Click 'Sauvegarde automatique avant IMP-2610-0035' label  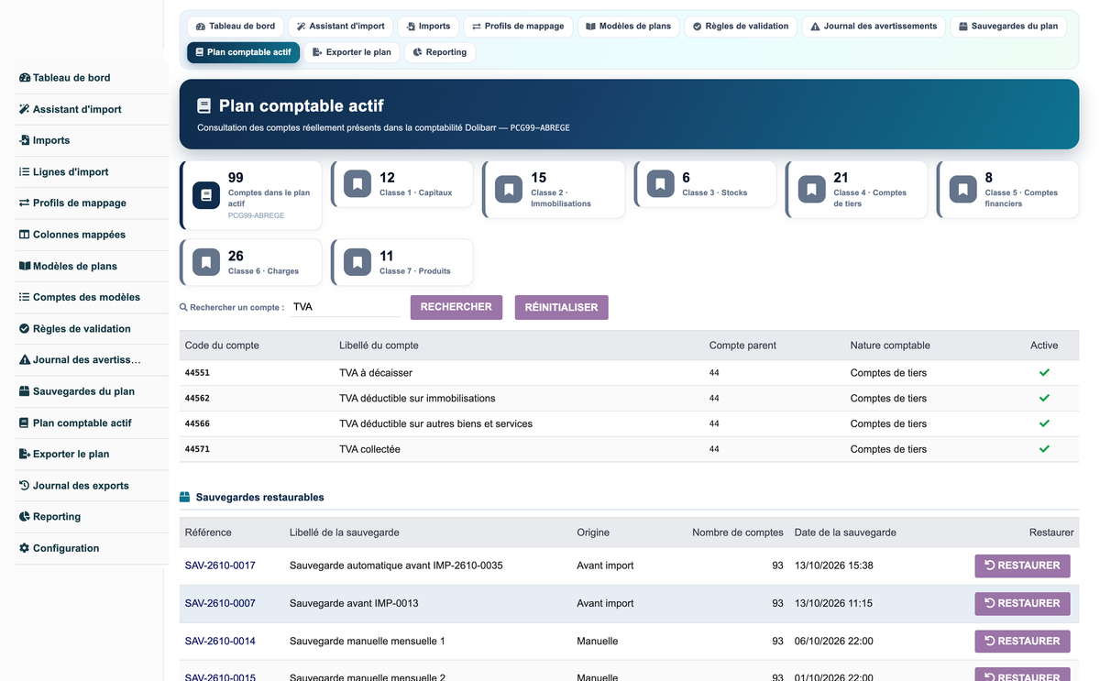pos(396,566)
